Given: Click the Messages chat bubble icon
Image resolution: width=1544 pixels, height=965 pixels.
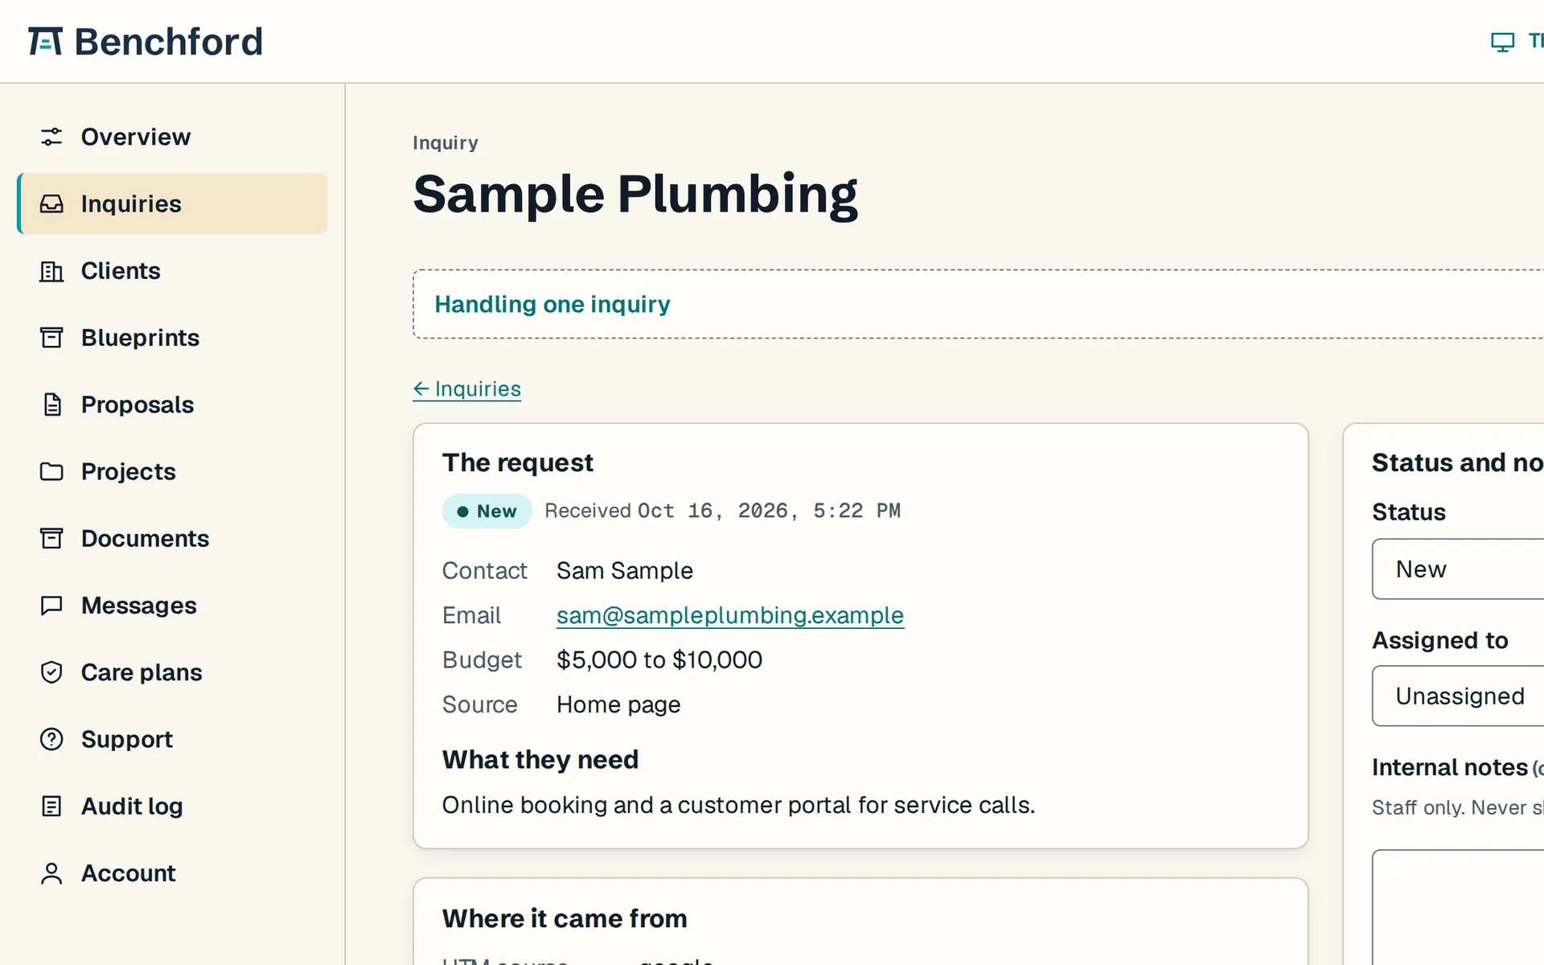Looking at the screenshot, I should [51, 606].
